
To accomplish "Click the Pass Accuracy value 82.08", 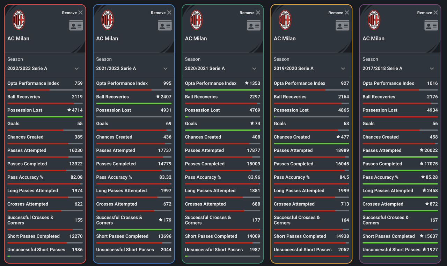I will pyautogui.click(x=77, y=177).
